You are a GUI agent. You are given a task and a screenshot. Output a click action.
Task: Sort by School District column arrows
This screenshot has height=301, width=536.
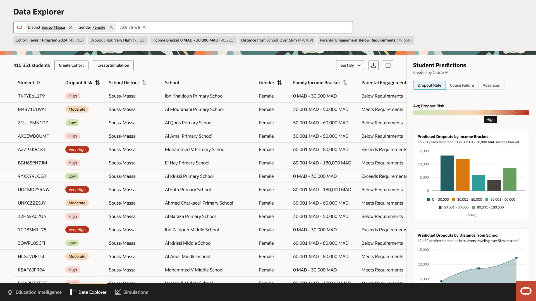tap(144, 83)
